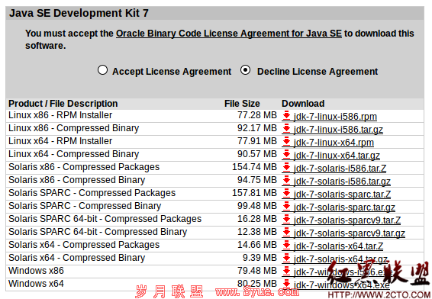Click download icon beside jdk-7-solaris-sparcv9.tar.gz

coord(286,232)
